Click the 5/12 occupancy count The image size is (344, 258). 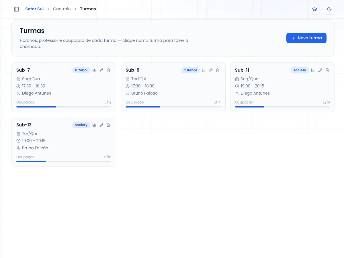pos(108,102)
